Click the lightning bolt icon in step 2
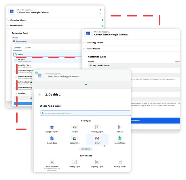This screenshot has width=186, height=180. click(x=40, y=95)
